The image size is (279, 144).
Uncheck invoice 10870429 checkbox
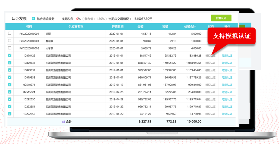click(9, 55)
